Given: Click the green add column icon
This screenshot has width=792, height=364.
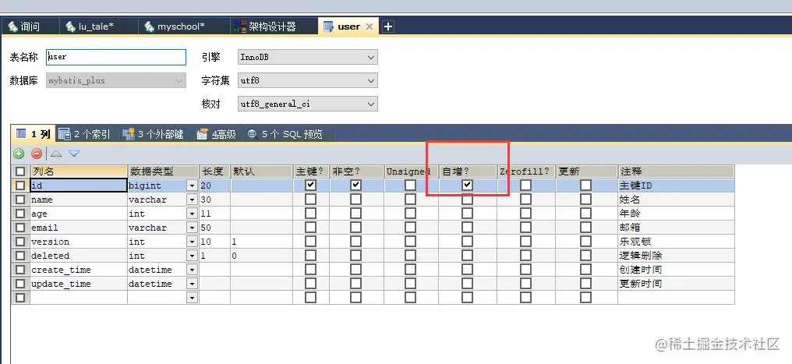Looking at the screenshot, I should point(19,154).
